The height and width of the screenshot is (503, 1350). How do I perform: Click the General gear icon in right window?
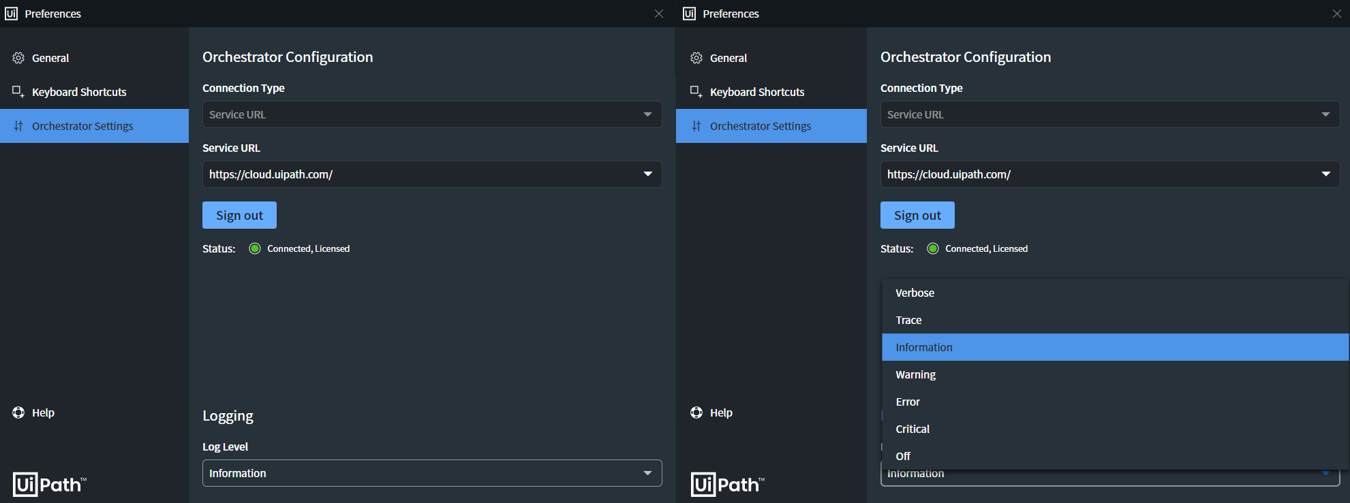click(696, 58)
